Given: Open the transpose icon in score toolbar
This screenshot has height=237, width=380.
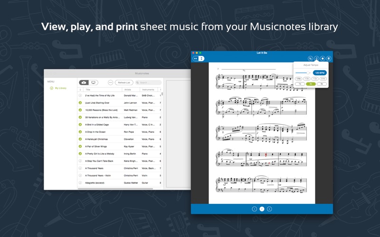Looking at the screenshot, I should tap(310, 58).
